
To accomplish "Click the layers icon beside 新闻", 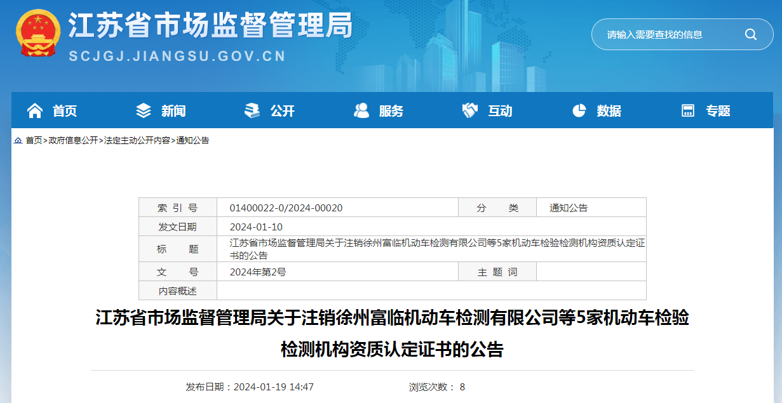I will coord(144,111).
